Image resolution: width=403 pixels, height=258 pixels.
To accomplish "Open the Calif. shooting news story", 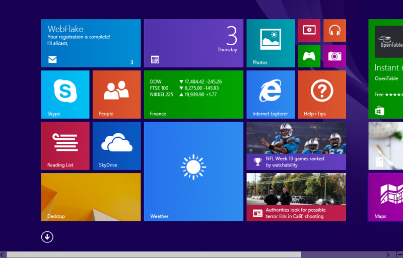I will click(296, 197).
